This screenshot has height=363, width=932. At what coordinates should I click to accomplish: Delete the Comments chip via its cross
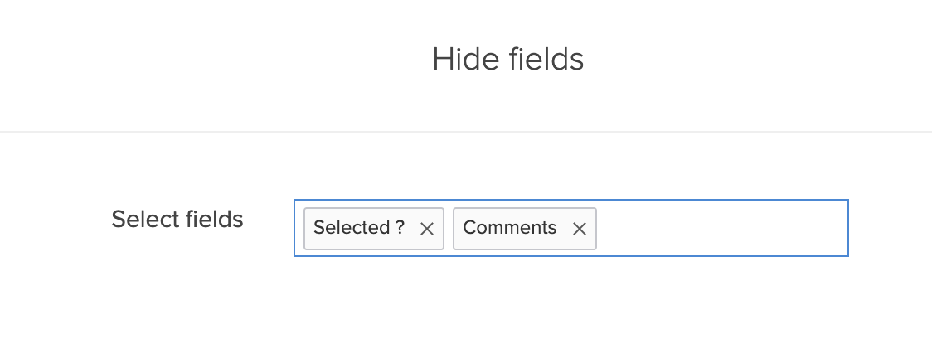coord(580,229)
